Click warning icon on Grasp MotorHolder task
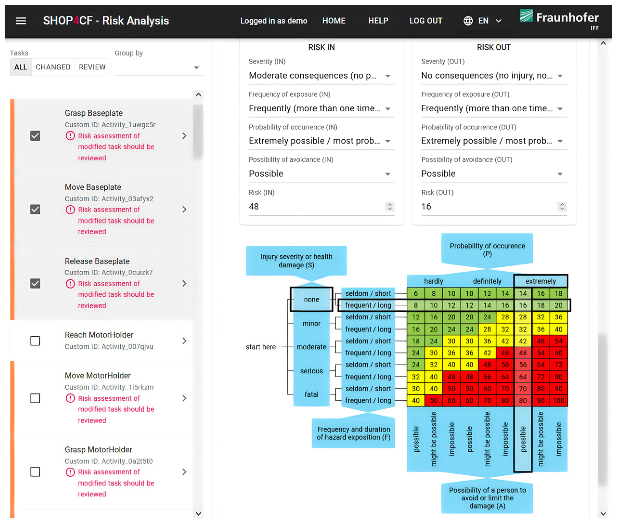The image size is (618, 527). [70, 472]
